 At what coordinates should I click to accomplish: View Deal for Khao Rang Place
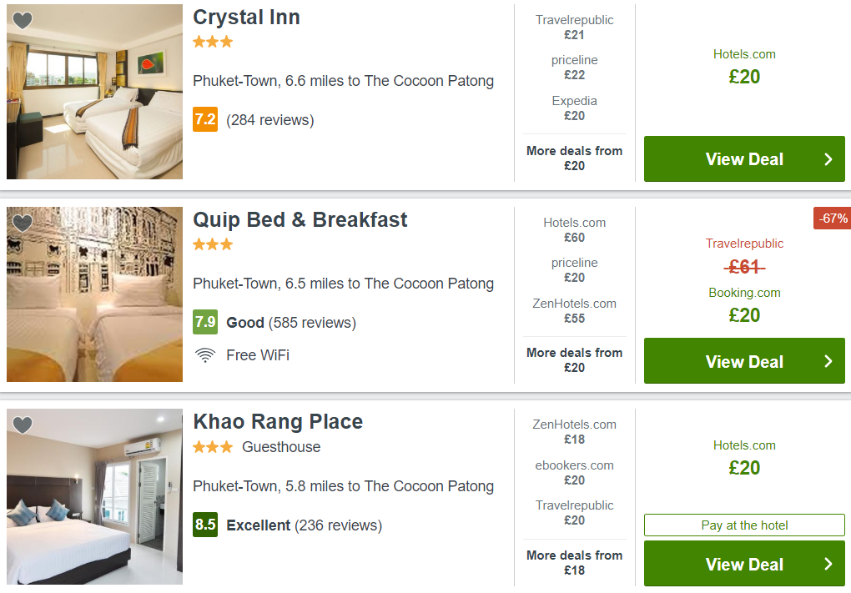click(x=744, y=564)
